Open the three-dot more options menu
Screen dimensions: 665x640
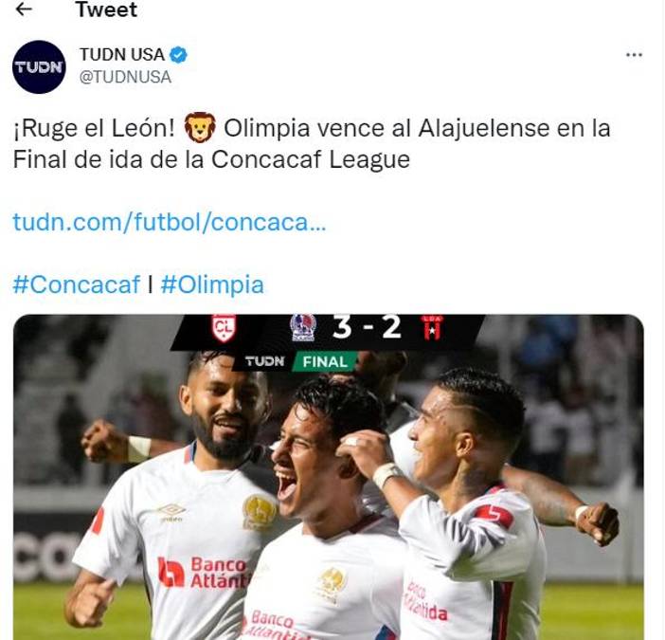[634, 55]
